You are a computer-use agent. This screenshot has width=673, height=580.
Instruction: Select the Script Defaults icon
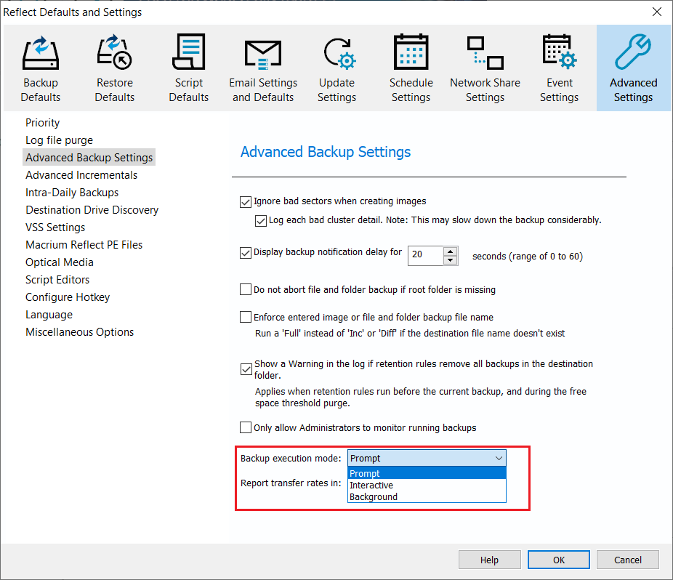coord(188,67)
